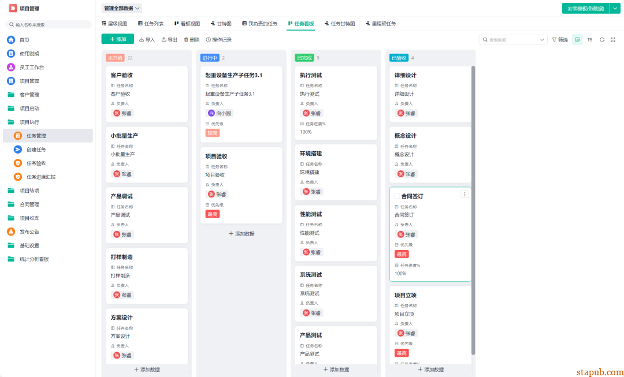
Task: Open the 筛选 filter icon
Action: tap(560, 40)
